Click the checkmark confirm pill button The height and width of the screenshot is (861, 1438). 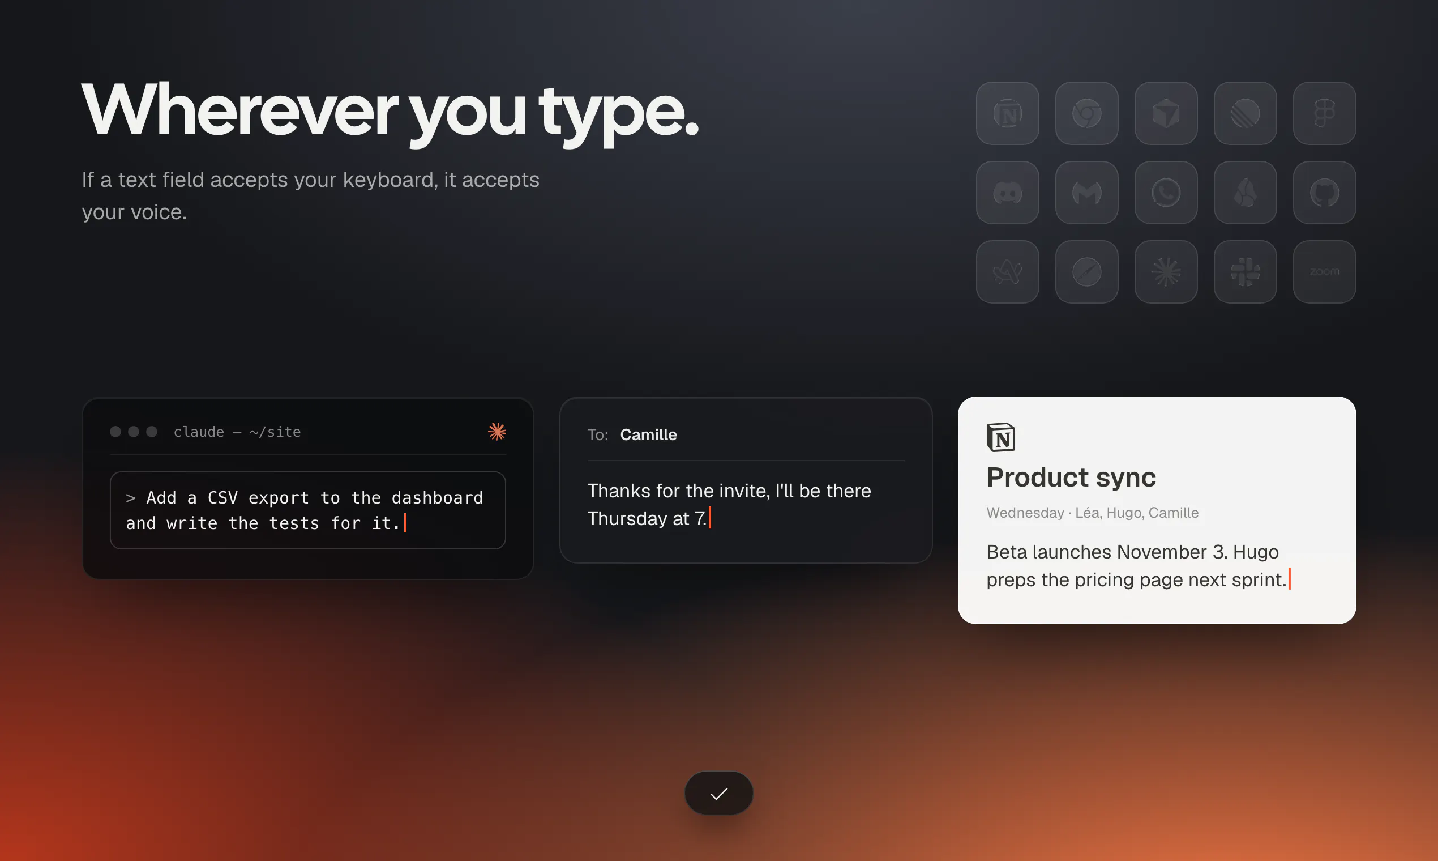(x=718, y=793)
